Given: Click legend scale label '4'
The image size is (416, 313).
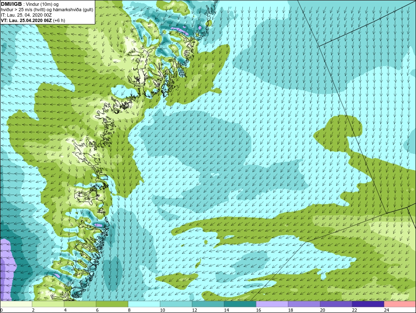Looking at the screenshot, I should [65, 310].
